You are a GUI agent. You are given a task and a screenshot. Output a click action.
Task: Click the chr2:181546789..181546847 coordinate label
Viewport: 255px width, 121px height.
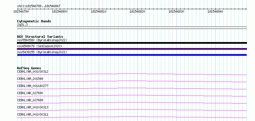39,6
